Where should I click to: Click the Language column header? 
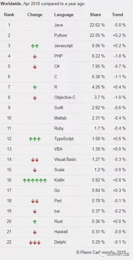pyautogui.click(x=64, y=15)
